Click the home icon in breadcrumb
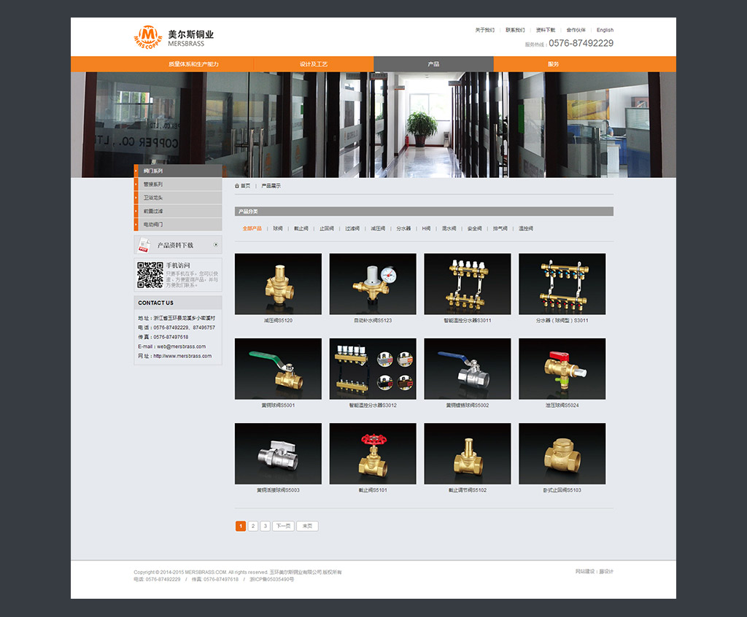The height and width of the screenshot is (617, 747). [x=237, y=186]
